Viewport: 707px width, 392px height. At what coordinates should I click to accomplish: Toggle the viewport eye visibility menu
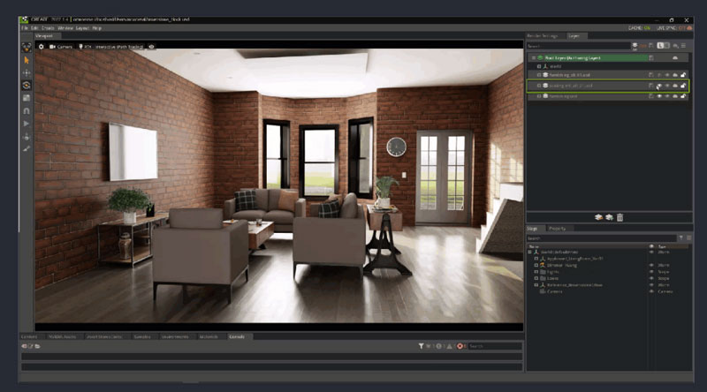151,46
